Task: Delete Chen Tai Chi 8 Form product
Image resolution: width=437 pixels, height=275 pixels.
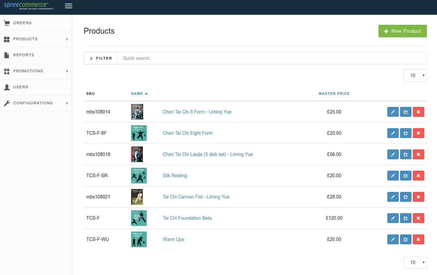Action: 418,112
